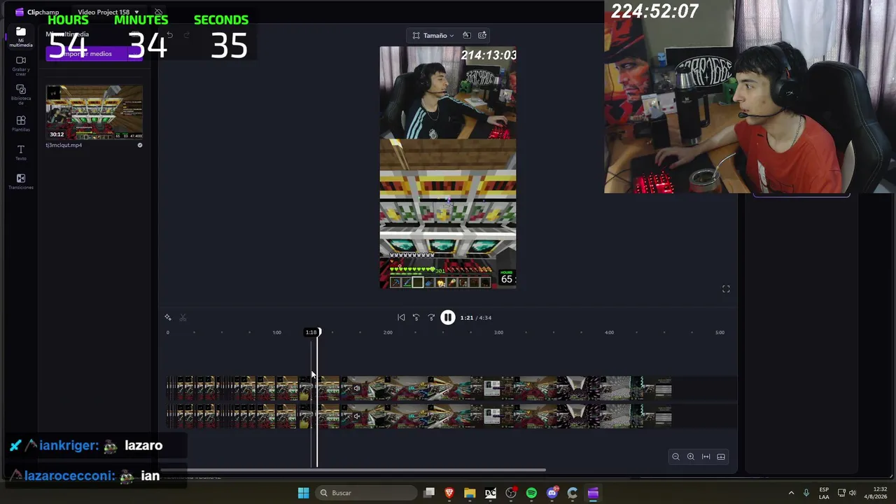Click the auto-compose magic wand icon

pyautogui.click(x=168, y=318)
